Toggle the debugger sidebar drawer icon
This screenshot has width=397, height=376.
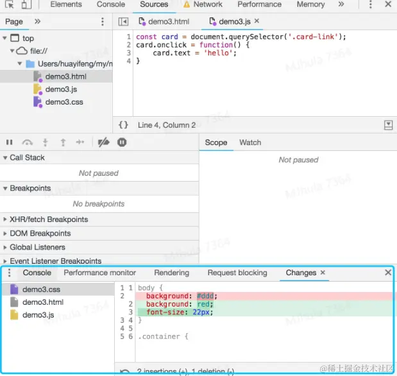[388, 125]
